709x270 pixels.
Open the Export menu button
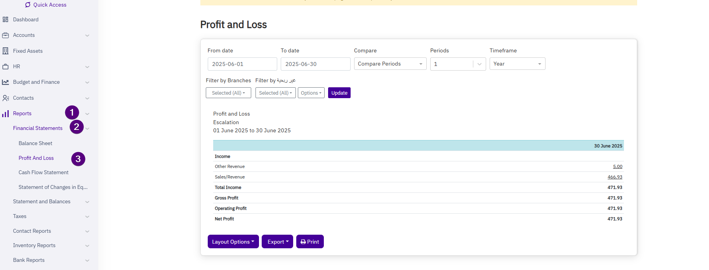tap(277, 242)
